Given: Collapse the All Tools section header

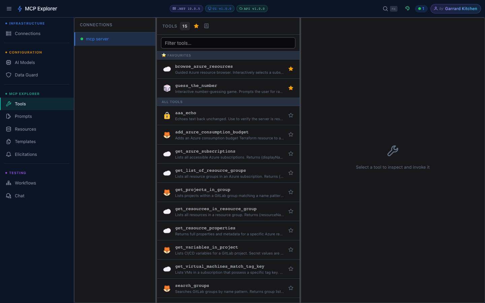Looking at the screenshot, I should [x=228, y=102].
